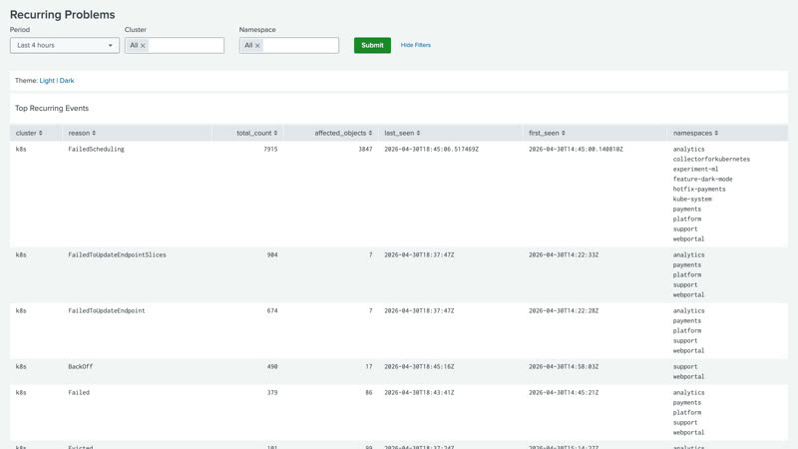
Task: Click total count value 674
Action: (x=272, y=311)
